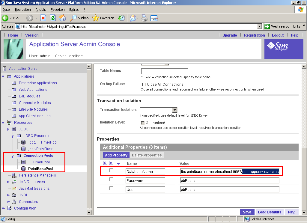307x223 pixels.
Task: Click the JDBC database icon
Action: tap(14, 129)
